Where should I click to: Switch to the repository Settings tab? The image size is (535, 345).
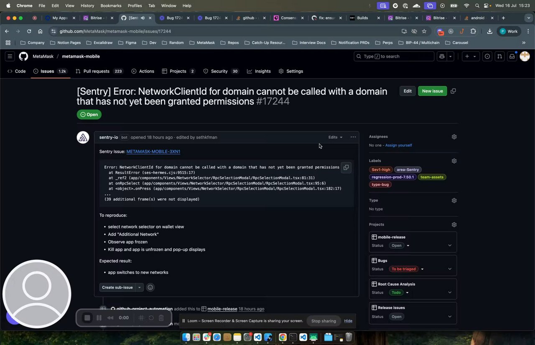(290, 71)
